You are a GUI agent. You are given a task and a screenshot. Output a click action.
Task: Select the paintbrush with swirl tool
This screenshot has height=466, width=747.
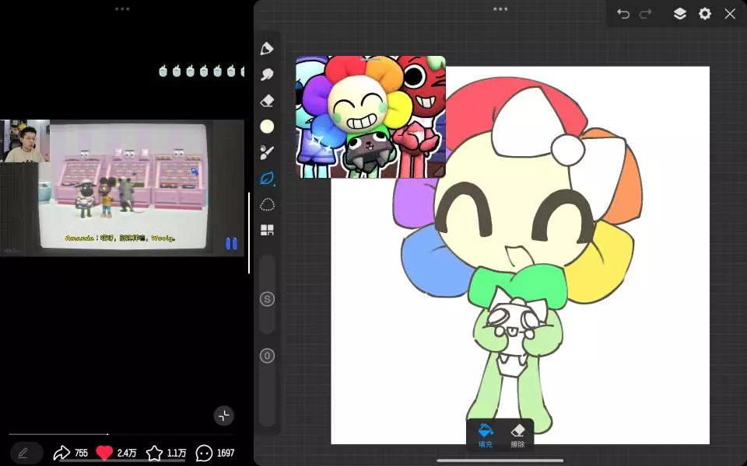pyautogui.click(x=267, y=152)
